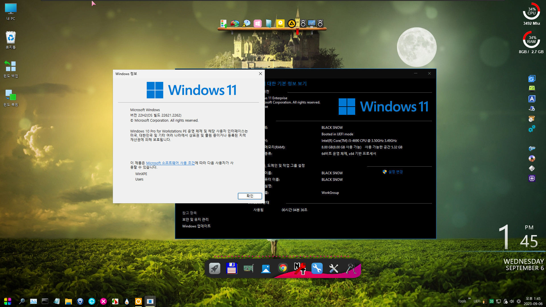Screen dimensions: 546x307
Task: Click the blue letter A sidebar icon
Action: click(x=532, y=99)
